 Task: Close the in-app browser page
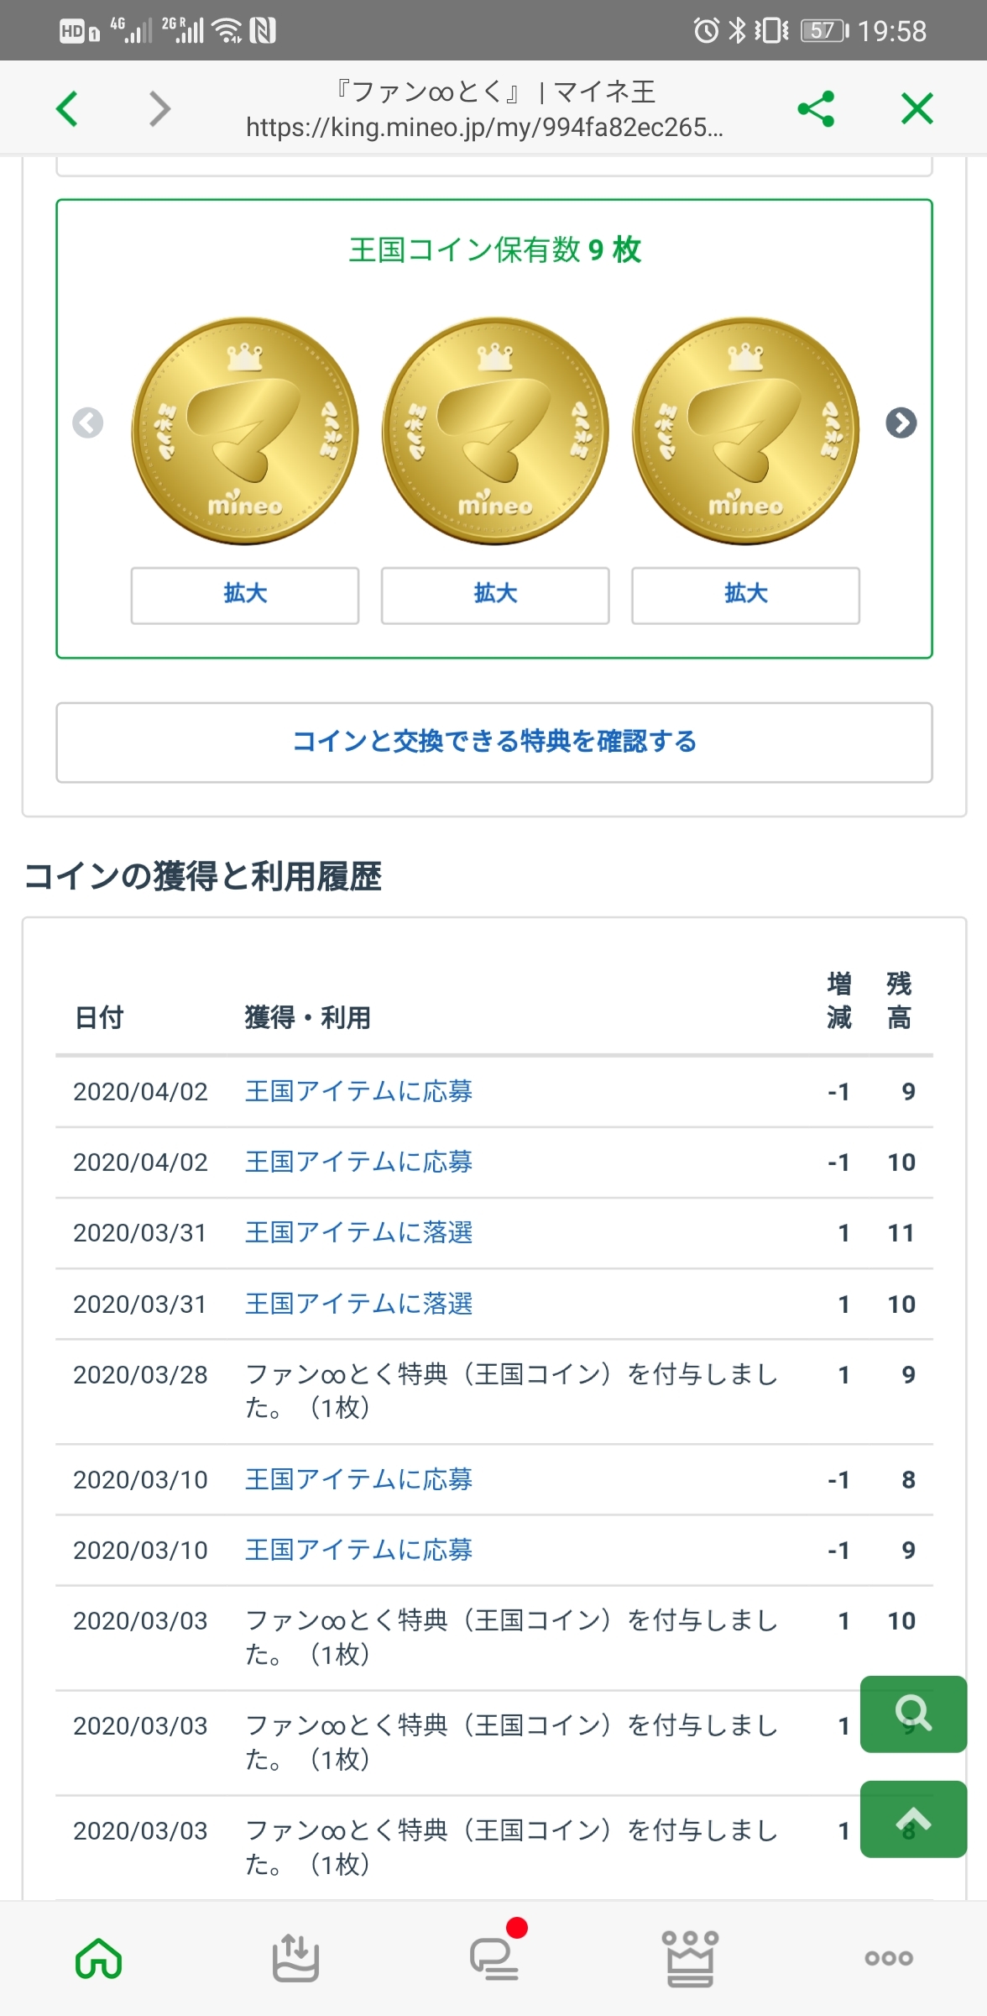coord(916,108)
